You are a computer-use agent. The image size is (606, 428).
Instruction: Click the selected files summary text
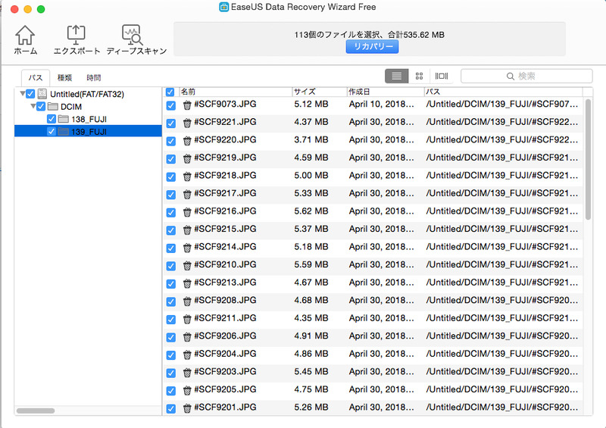coord(369,35)
